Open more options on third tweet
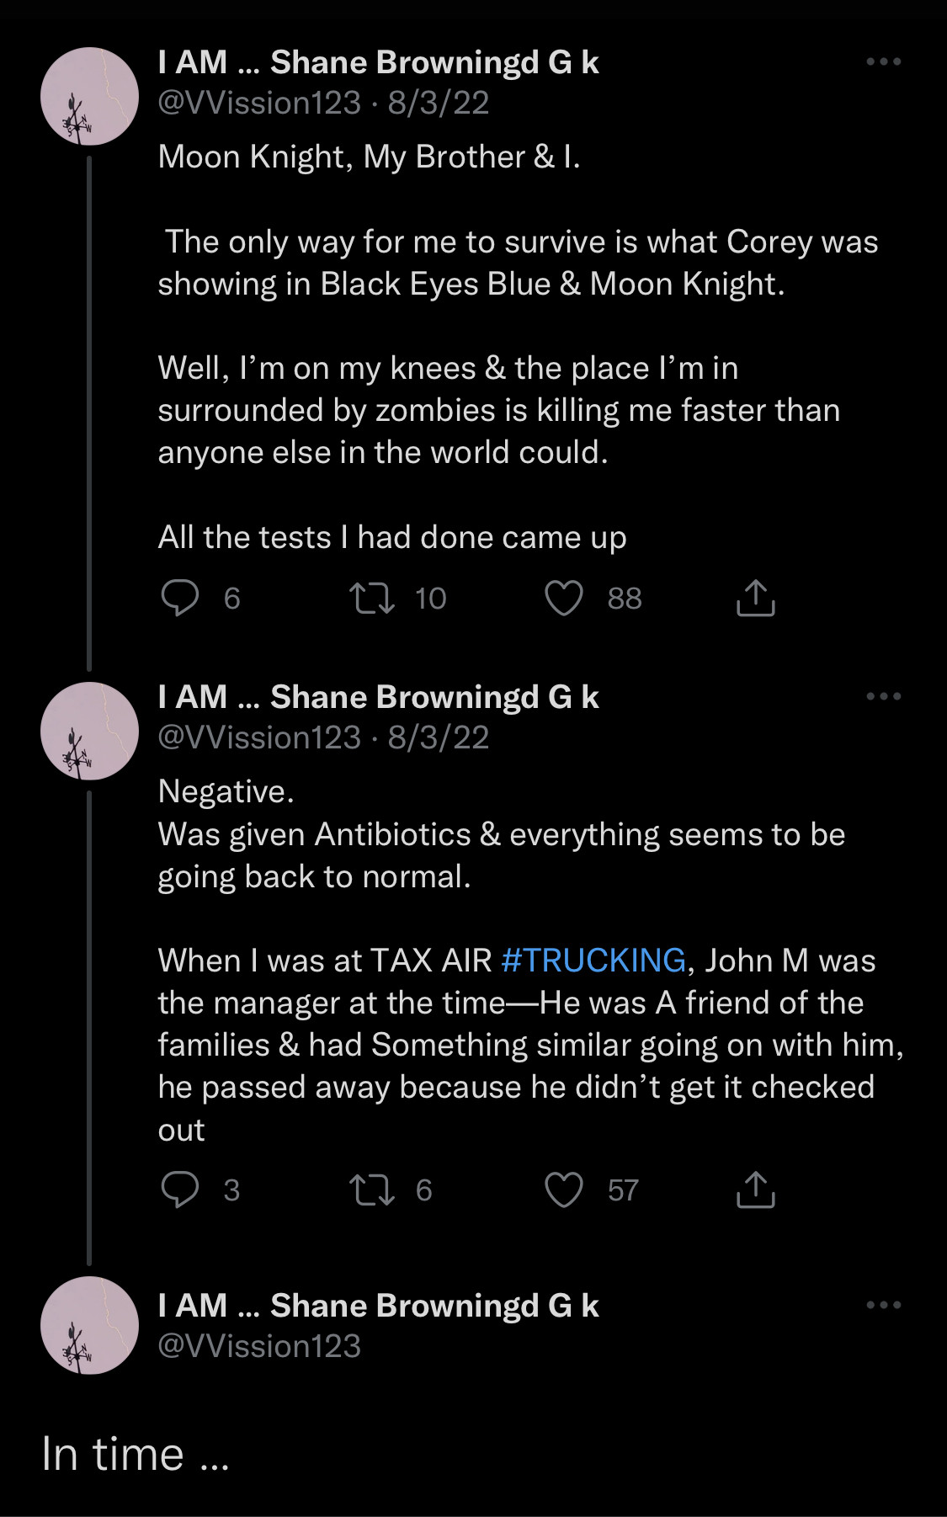This screenshot has width=947, height=1517. click(x=884, y=1306)
